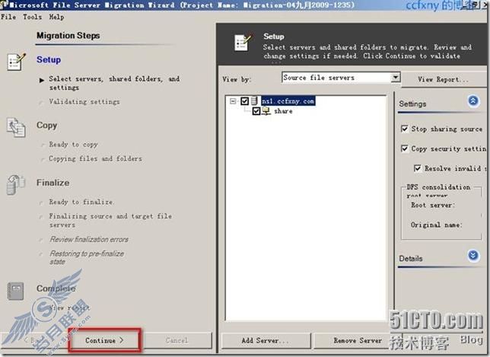Click 'Select servers, shared folders, and settings' step

(x=114, y=83)
